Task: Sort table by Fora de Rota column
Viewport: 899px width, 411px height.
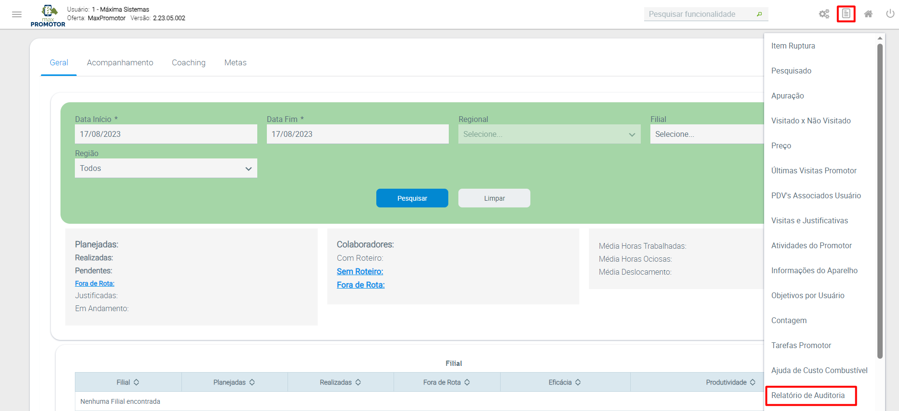Action: click(x=446, y=382)
